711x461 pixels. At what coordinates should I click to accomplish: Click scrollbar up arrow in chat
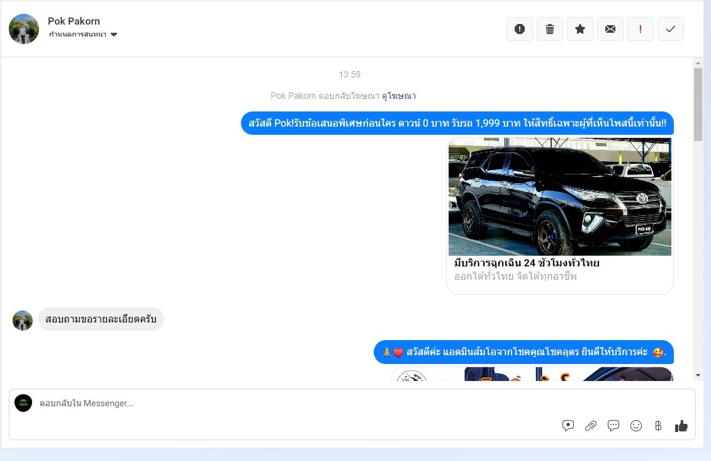698,63
